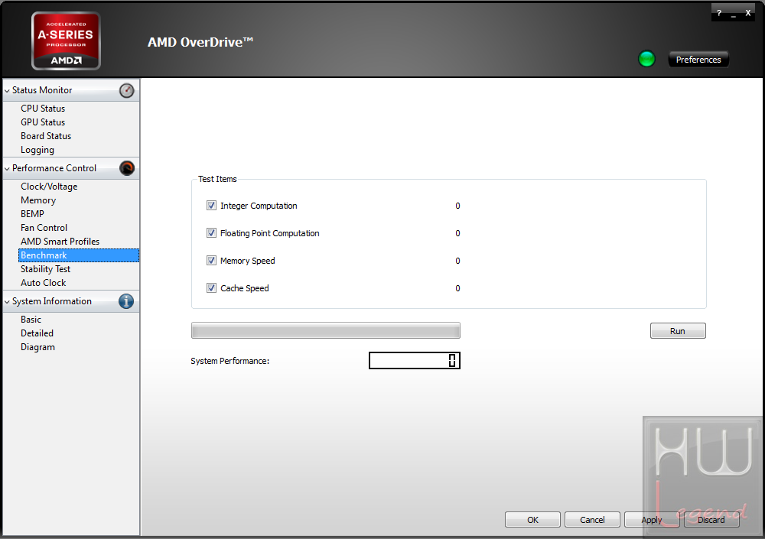
Task: Open the Logging page
Action: (x=37, y=150)
